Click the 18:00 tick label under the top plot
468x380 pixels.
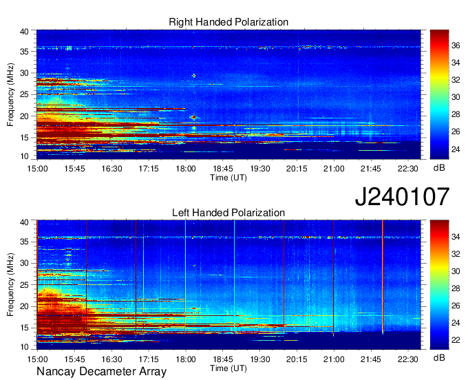(186, 169)
